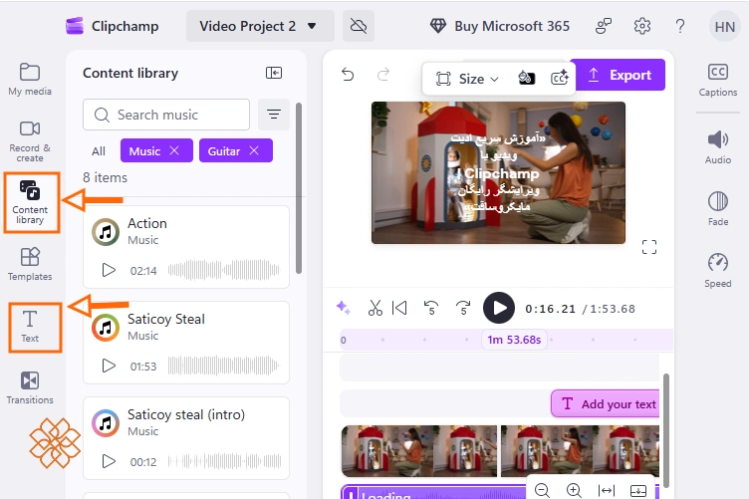Open the My media tab
The height and width of the screenshot is (499, 749).
click(30, 79)
